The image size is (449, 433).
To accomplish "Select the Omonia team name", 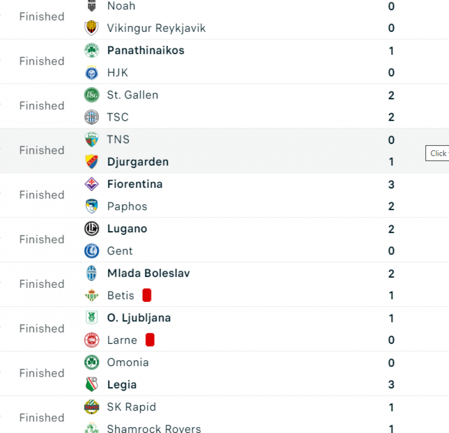I will (128, 363).
